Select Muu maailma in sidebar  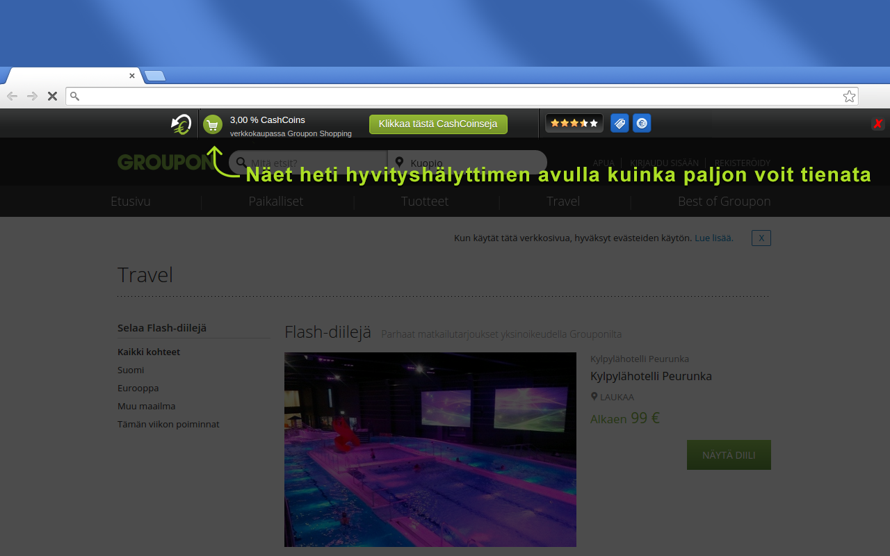[147, 406]
